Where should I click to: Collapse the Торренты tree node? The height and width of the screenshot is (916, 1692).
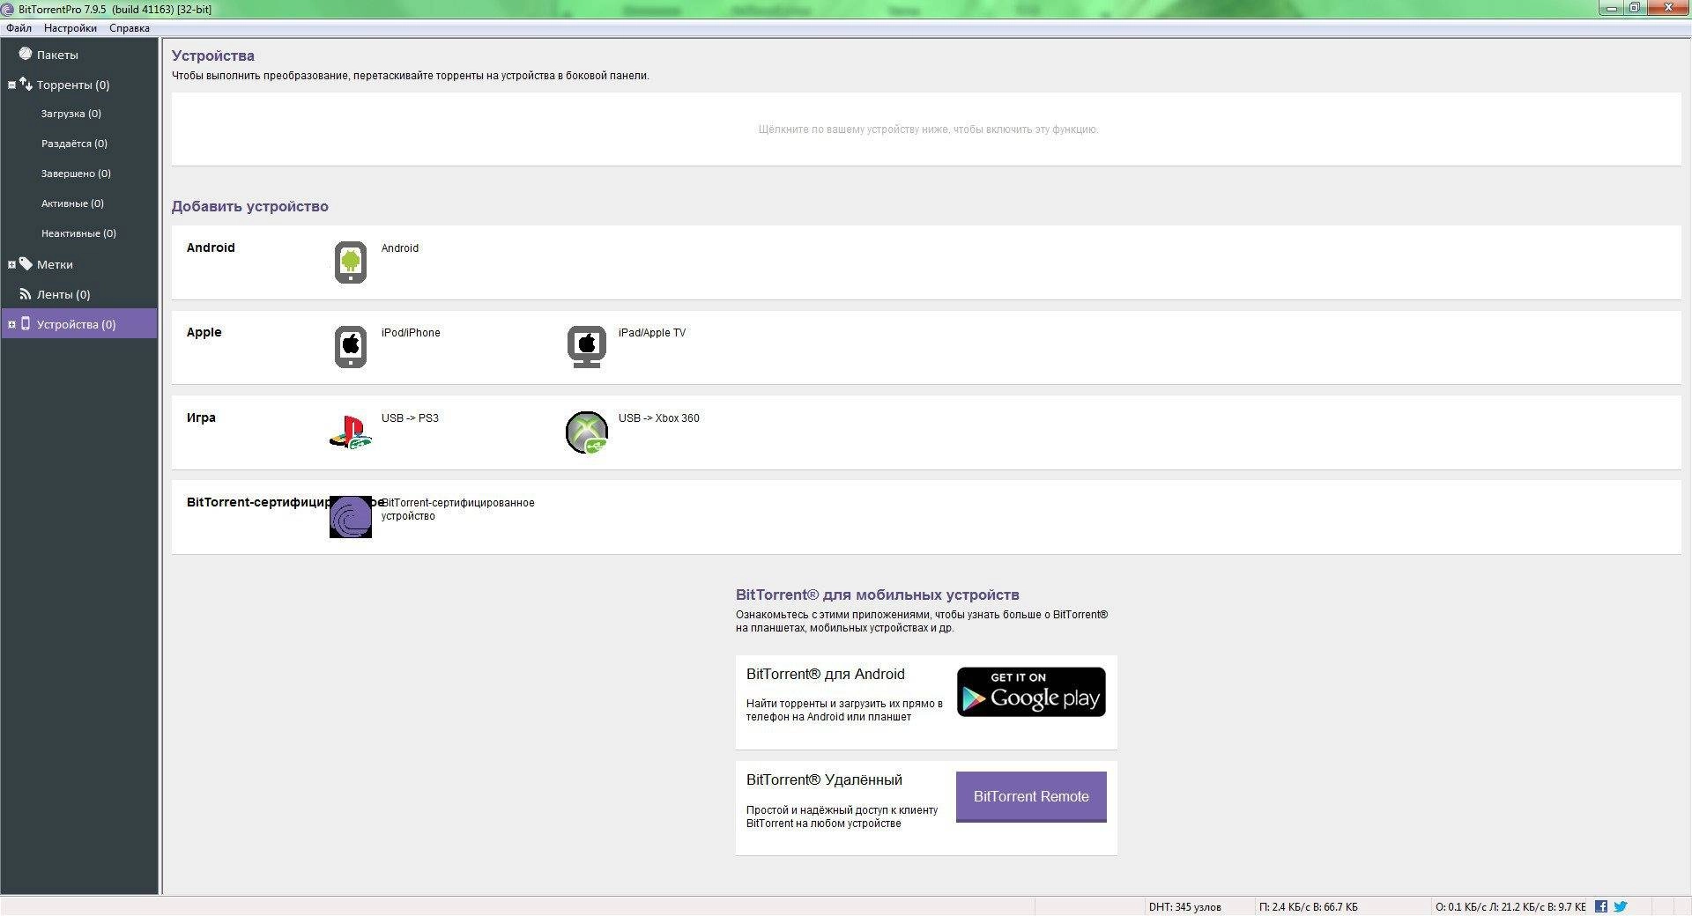(11, 85)
